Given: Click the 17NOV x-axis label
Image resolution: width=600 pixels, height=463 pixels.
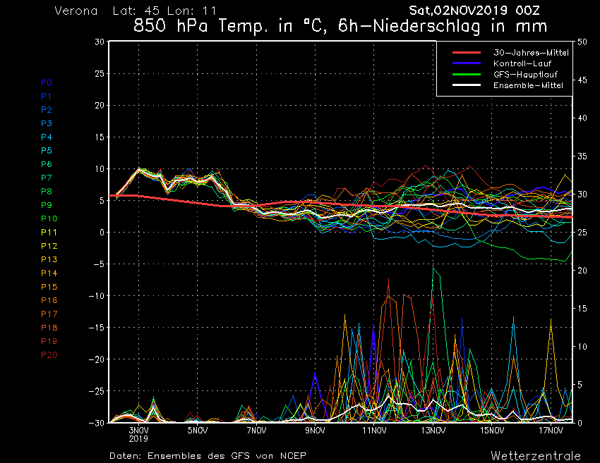Looking at the screenshot, I should (x=551, y=431).
